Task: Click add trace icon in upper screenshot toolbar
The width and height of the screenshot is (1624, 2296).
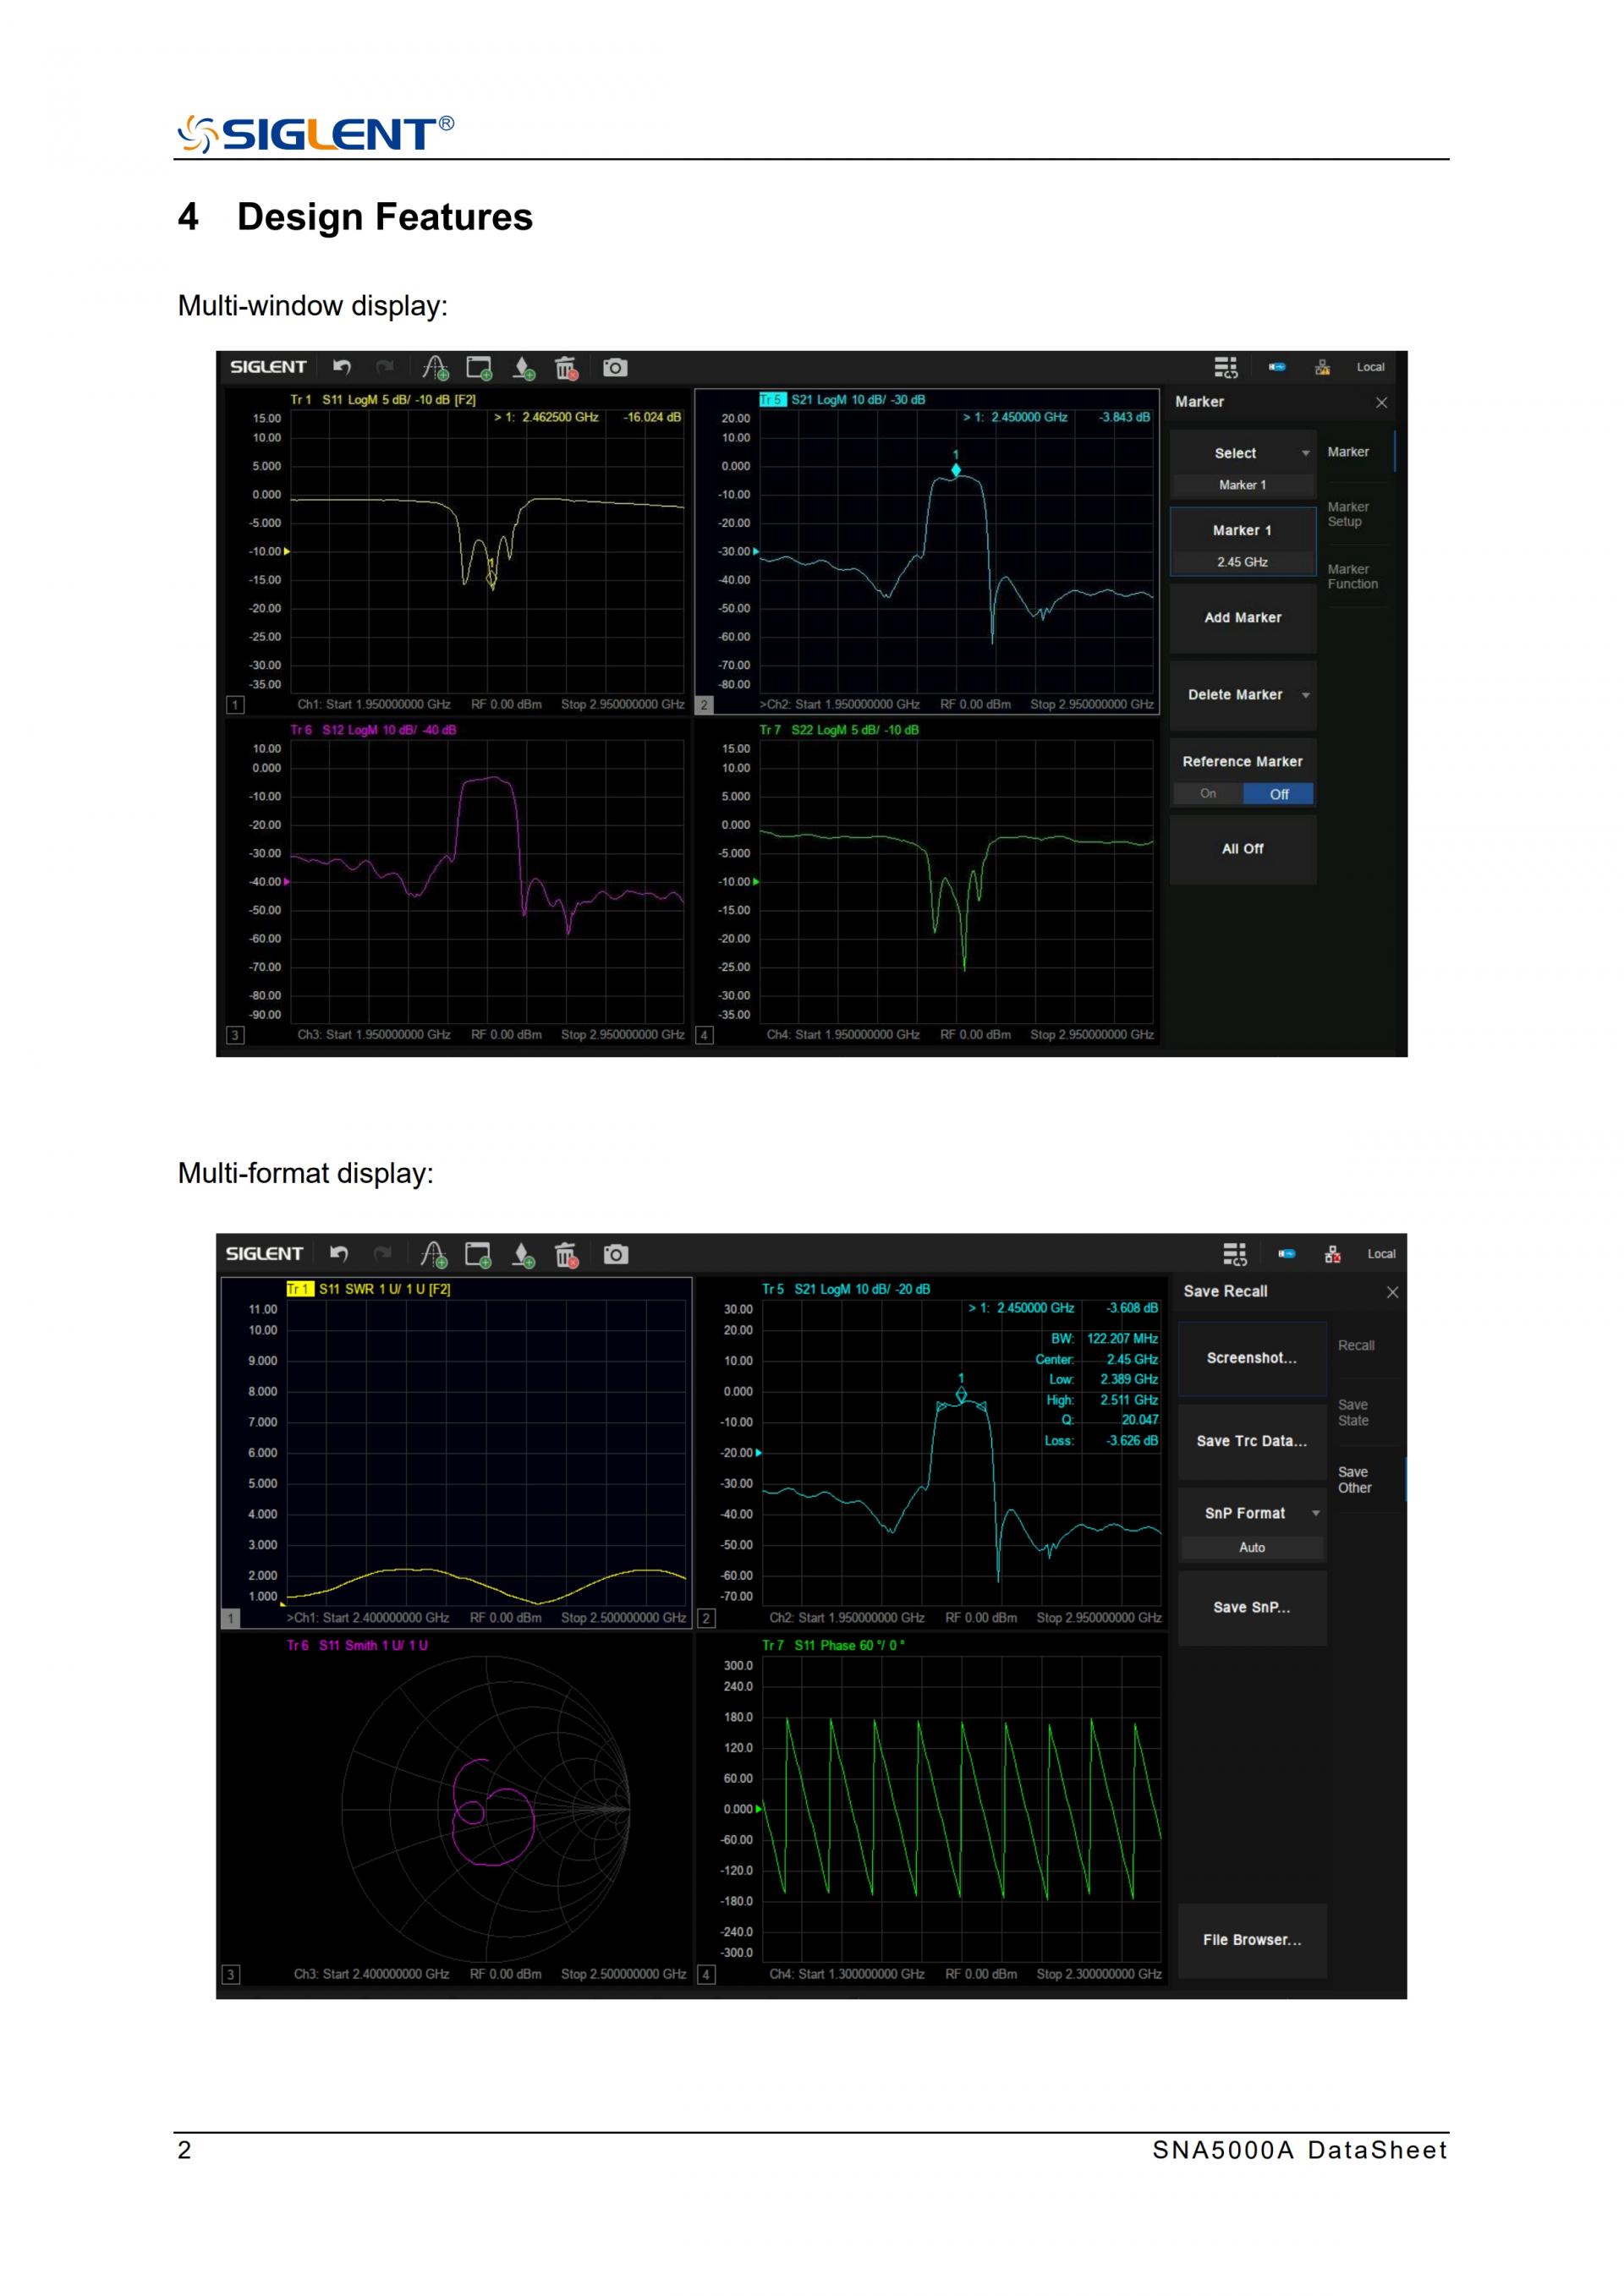Action: 435,368
